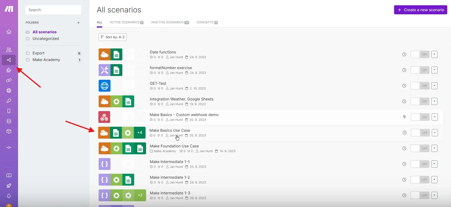Viewport: 451px width, 207px height.
Task: Click the HTTP globe module icon of GET-Test
Action: tap(105, 86)
